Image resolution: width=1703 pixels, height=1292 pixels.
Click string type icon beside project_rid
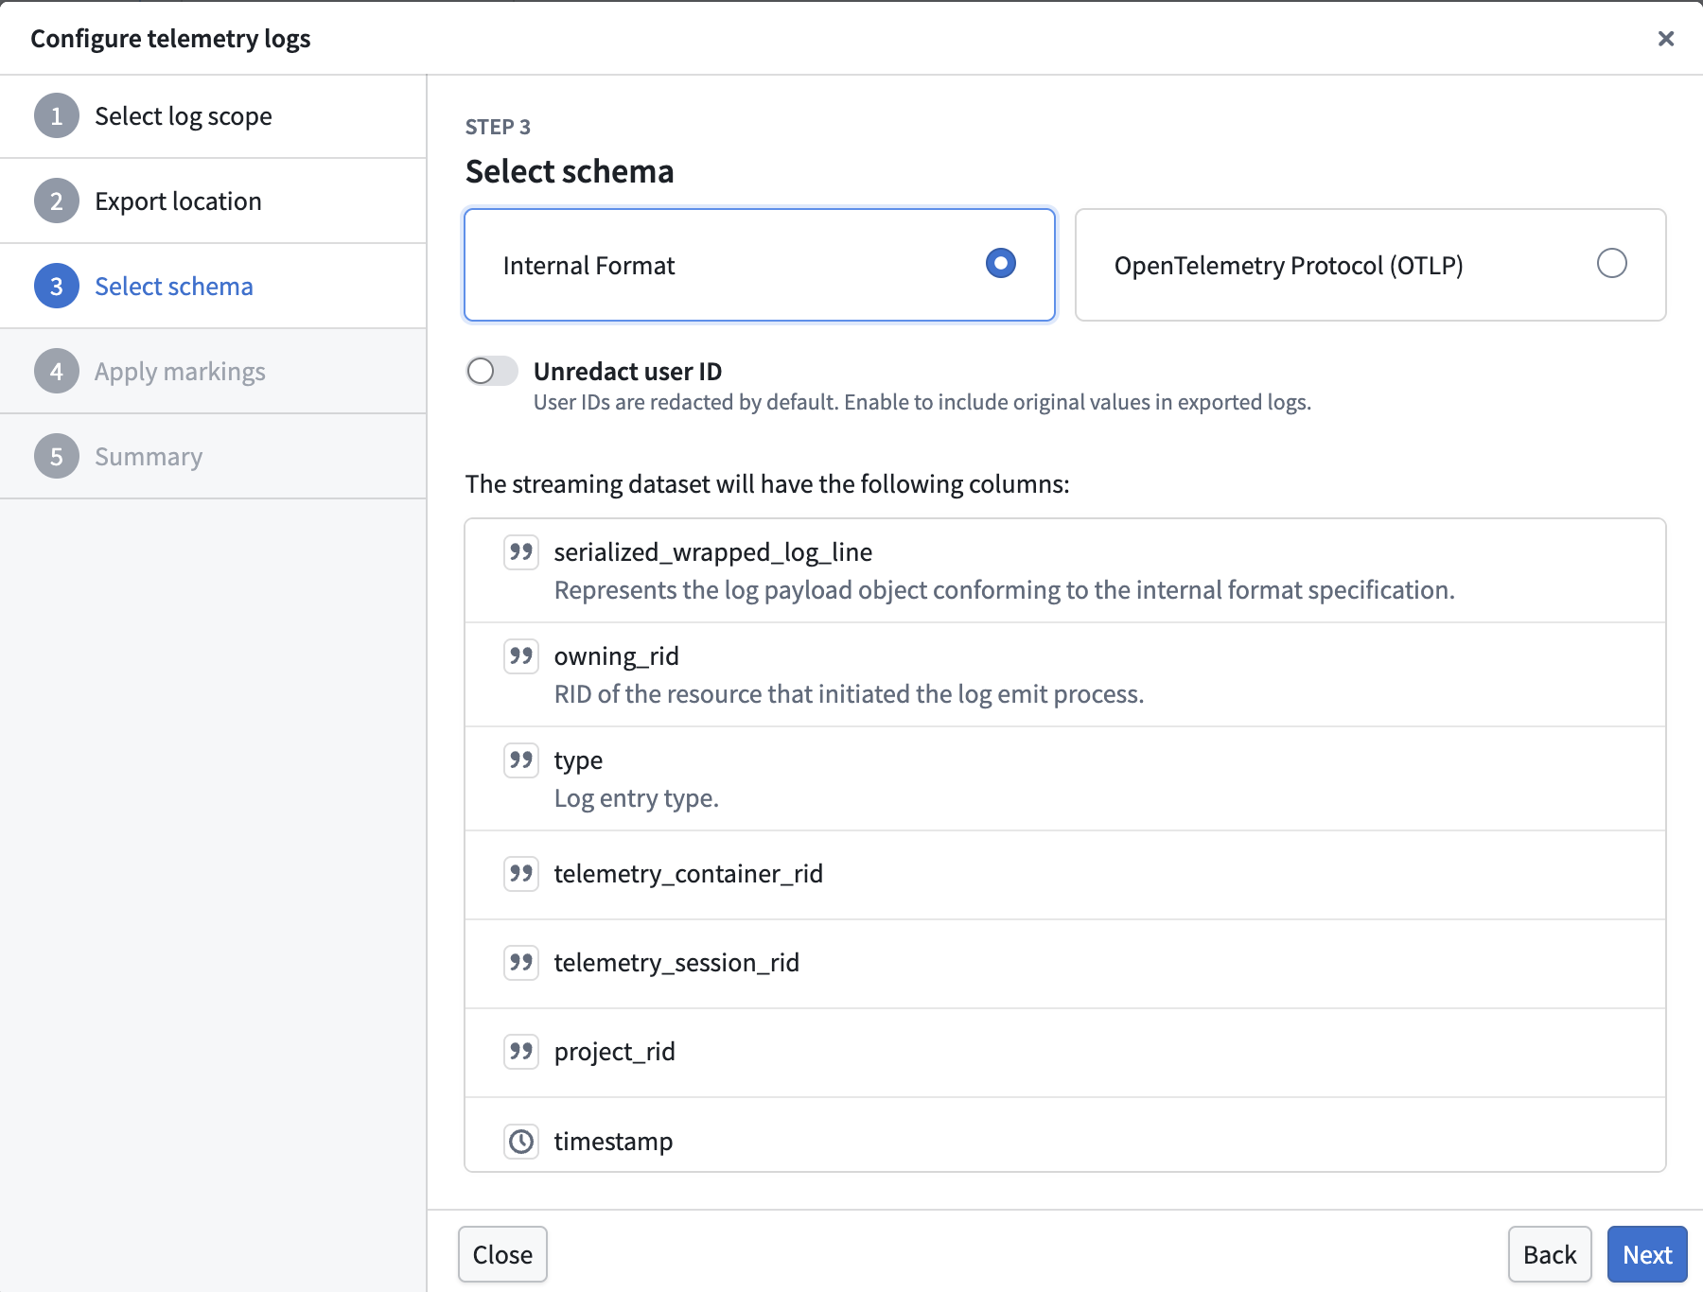[x=521, y=1052]
